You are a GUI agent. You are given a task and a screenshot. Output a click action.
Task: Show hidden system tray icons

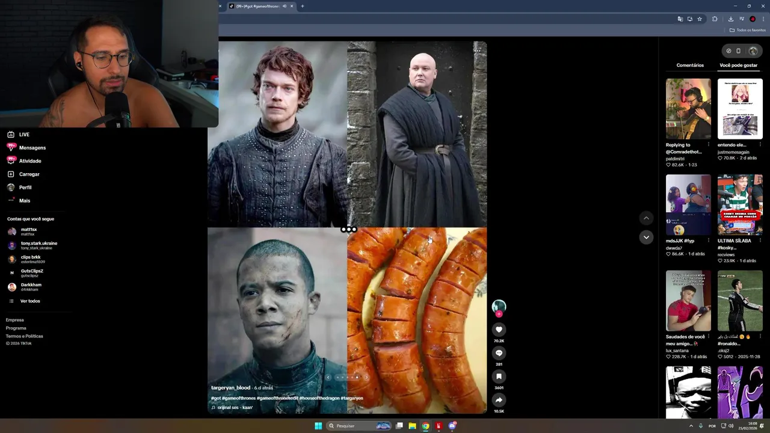pyautogui.click(x=691, y=426)
